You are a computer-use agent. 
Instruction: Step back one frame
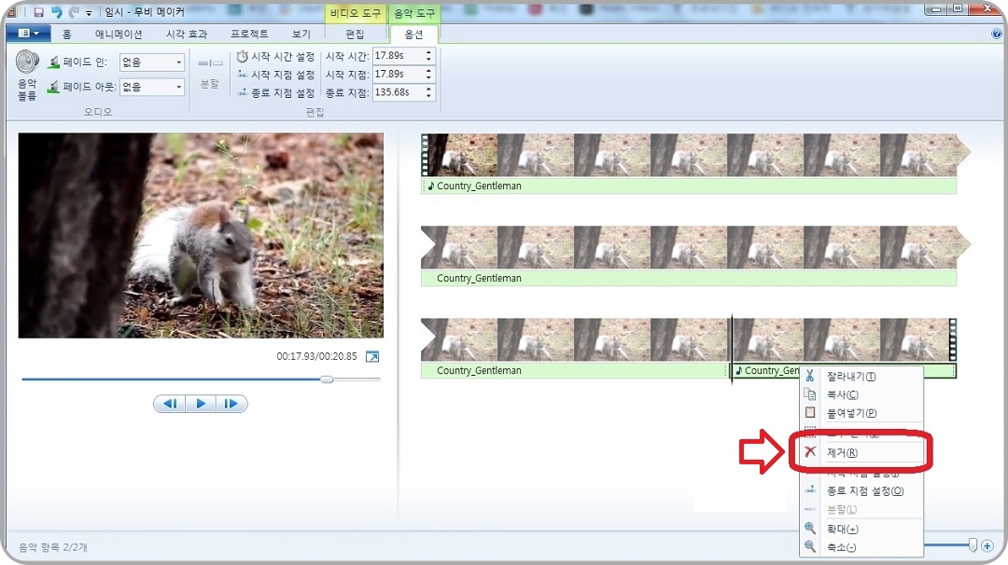pos(171,404)
